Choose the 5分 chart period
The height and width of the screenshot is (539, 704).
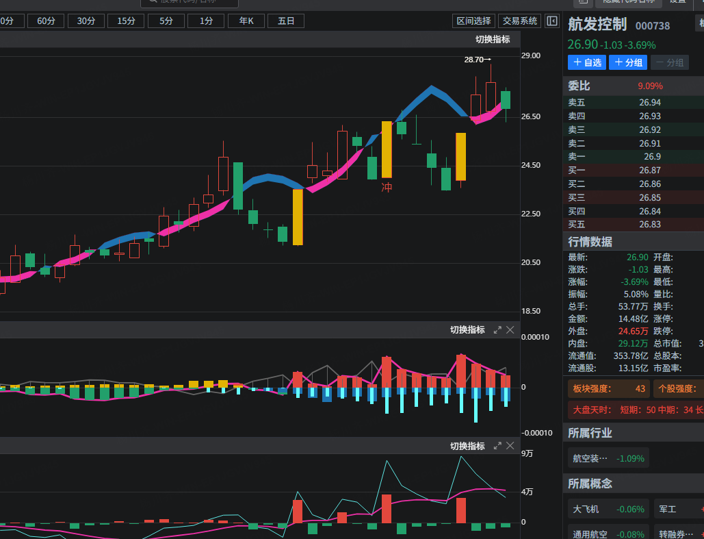[x=166, y=21]
